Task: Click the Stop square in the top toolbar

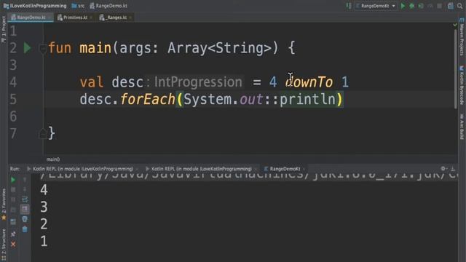Action: point(439,6)
